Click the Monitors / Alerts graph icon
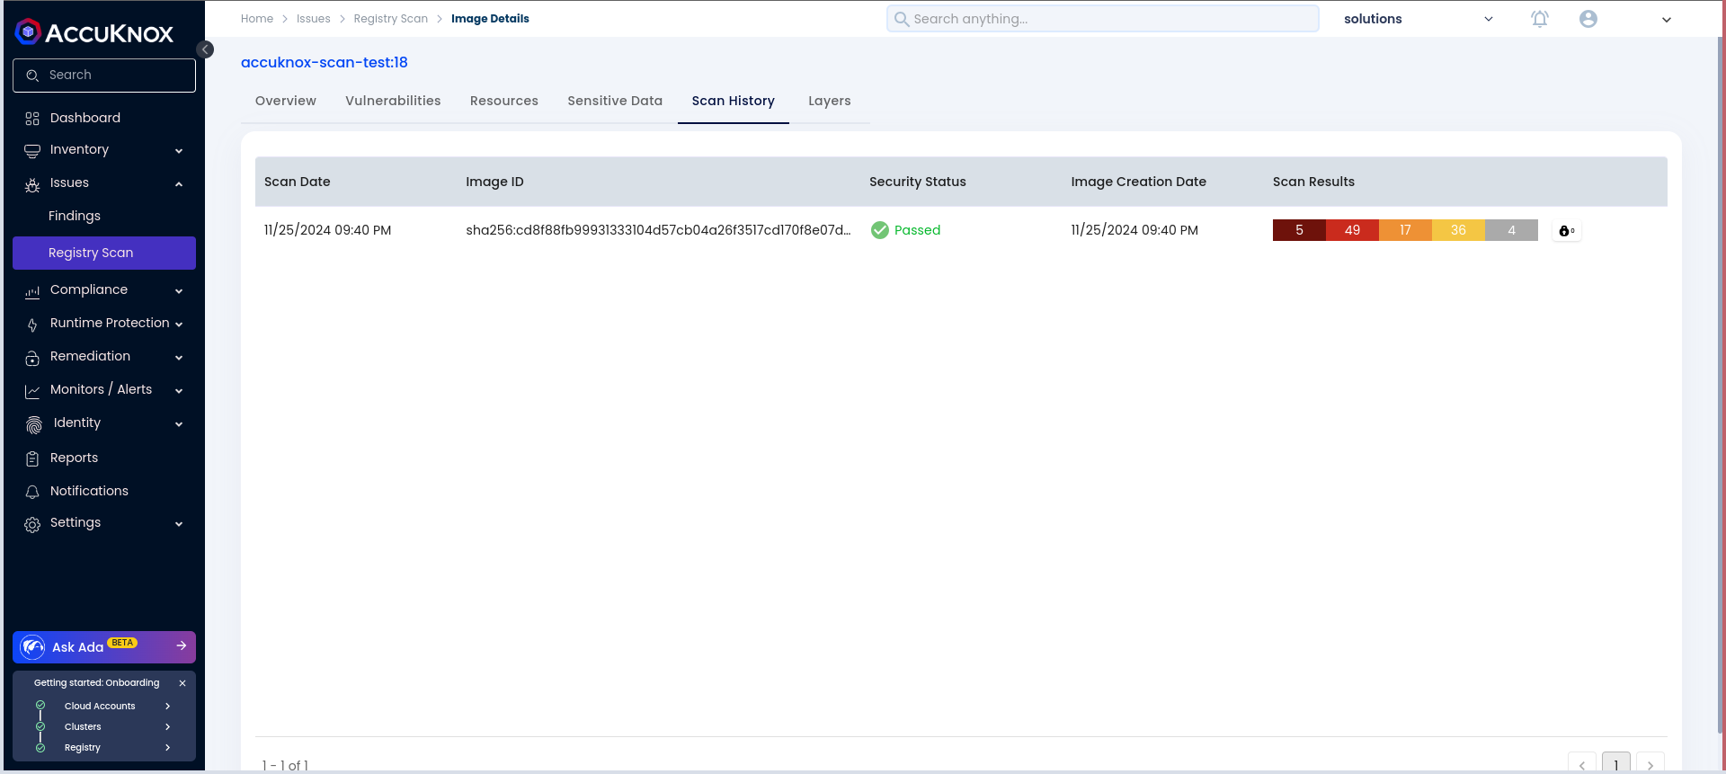Image resolution: width=1726 pixels, height=774 pixels. pyautogui.click(x=32, y=391)
